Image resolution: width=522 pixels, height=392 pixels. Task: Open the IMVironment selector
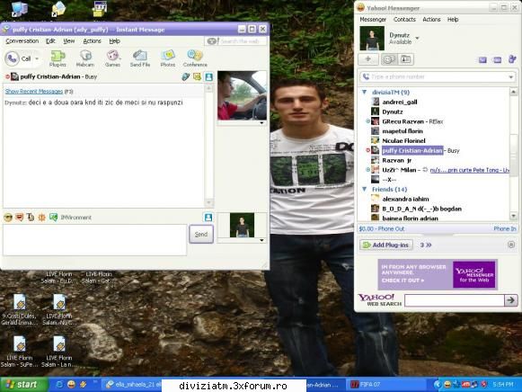click(70, 218)
